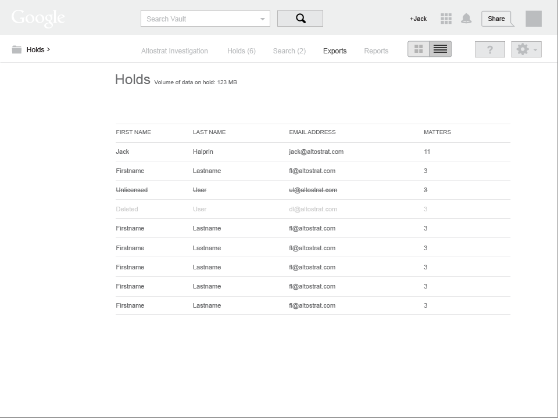Click the +Jack link
558x418 pixels.
tap(418, 19)
